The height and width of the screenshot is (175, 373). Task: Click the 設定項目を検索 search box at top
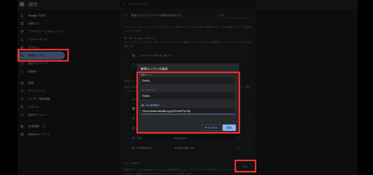pos(188,4)
